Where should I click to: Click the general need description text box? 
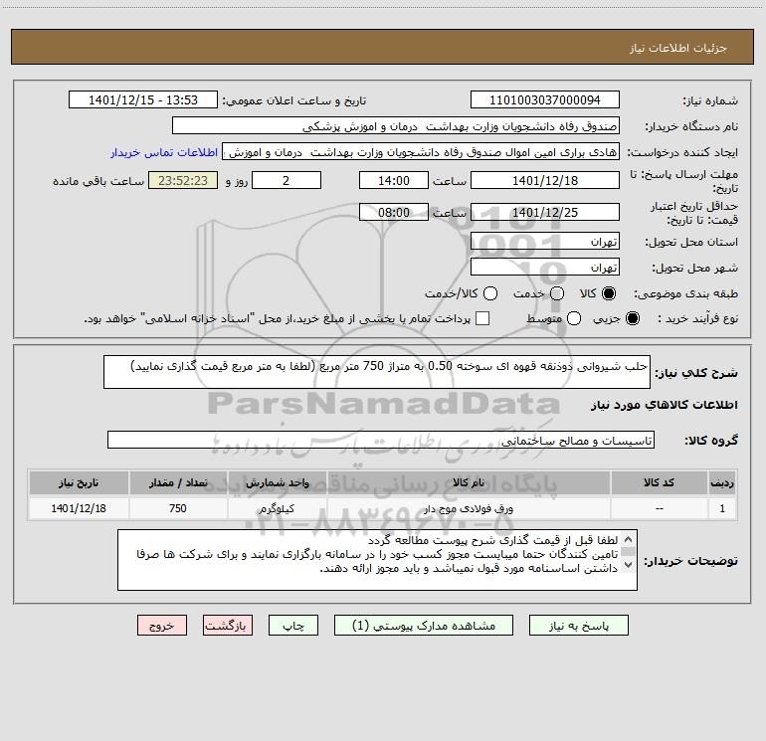tap(377, 372)
